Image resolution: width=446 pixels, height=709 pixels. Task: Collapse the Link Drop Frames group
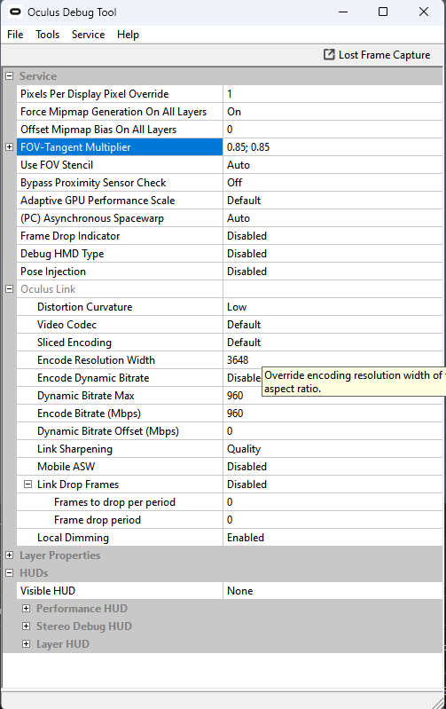[x=27, y=484]
